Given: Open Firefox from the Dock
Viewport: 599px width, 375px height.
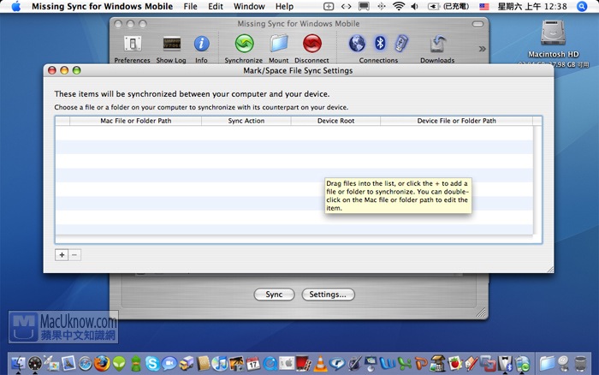Looking at the screenshot, I should coord(102,363).
